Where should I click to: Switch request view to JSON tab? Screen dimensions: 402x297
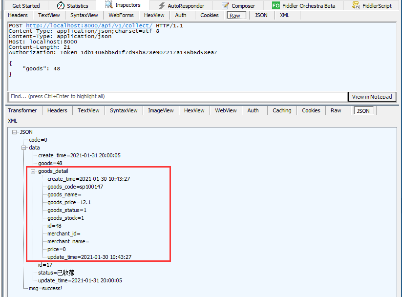[x=261, y=15]
